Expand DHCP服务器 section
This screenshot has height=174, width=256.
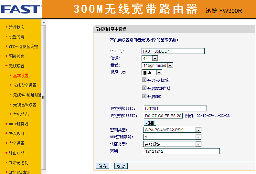(x=18, y=124)
